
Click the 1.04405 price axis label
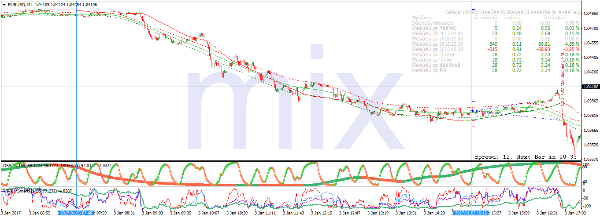pyautogui.click(x=590, y=57)
